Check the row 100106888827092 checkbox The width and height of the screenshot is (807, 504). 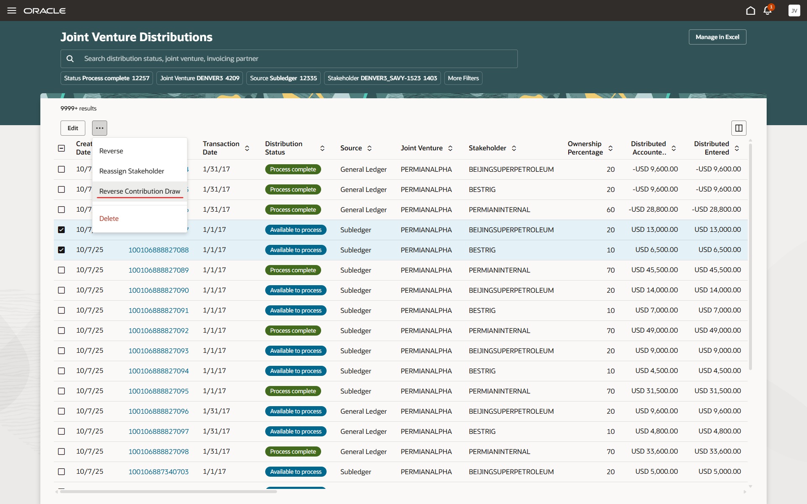pos(61,331)
